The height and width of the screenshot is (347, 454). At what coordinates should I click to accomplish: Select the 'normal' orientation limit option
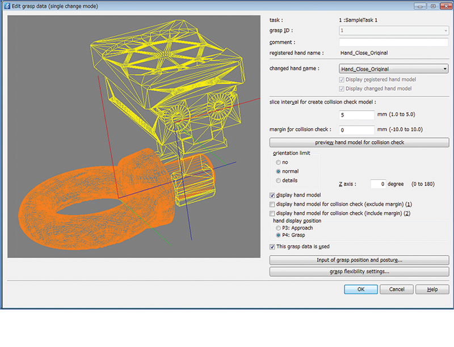pos(279,171)
